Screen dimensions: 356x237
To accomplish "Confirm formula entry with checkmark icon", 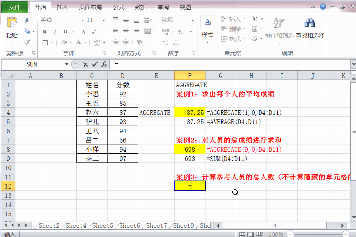I will coord(95,65).
